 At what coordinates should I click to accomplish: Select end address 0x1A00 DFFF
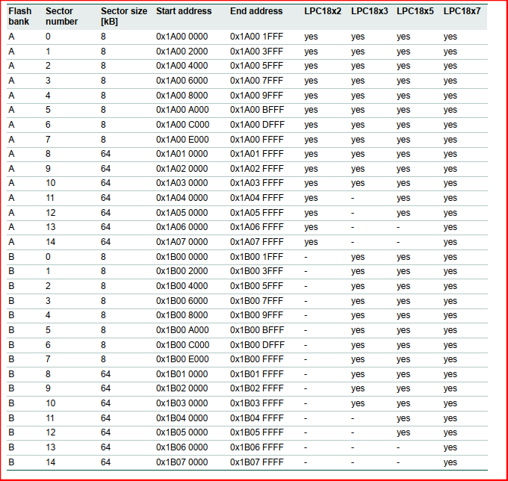[257, 125]
